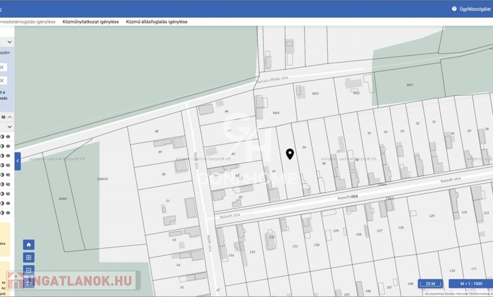The width and height of the screenshot is (493, 297).
Task: Open the Ügyfélszolgálat link
Action: pyautogui.click(x=474, y=9)
